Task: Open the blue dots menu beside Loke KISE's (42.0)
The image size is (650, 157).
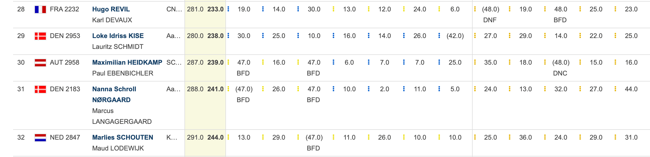Action: pyautogui.click(x=439, y=36)
